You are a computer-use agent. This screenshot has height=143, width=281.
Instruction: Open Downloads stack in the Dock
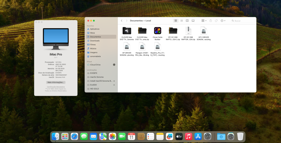click(x=221, y=137)
